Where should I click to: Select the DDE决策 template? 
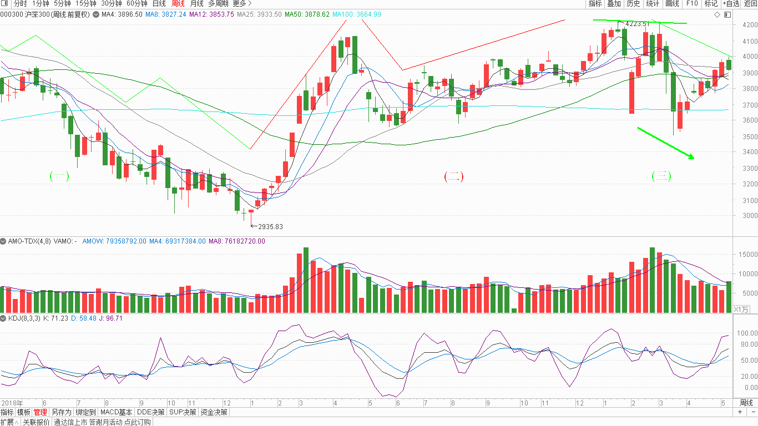(x=151, y=412)
